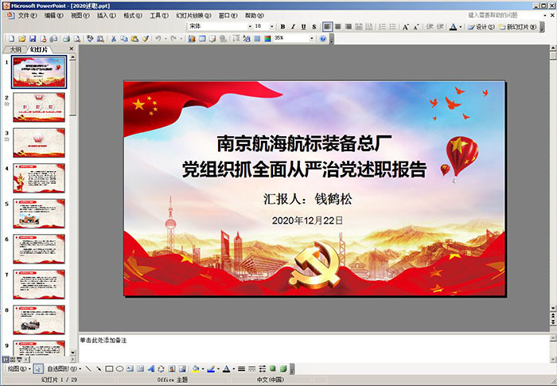Save the presentation with the floppy disk icon

pos(33,39)
